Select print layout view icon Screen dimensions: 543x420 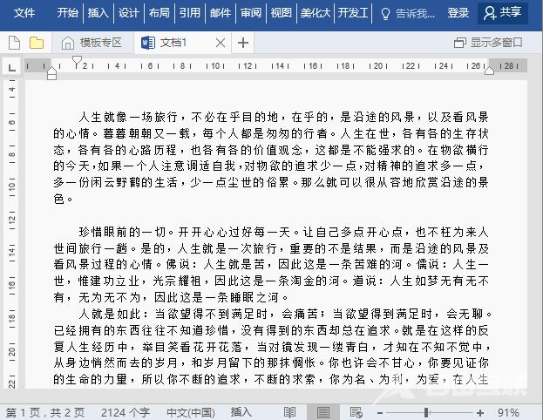point(323,412)
